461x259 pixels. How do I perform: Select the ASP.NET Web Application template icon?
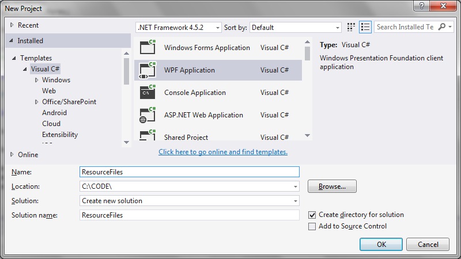click(x=148, y=115)
